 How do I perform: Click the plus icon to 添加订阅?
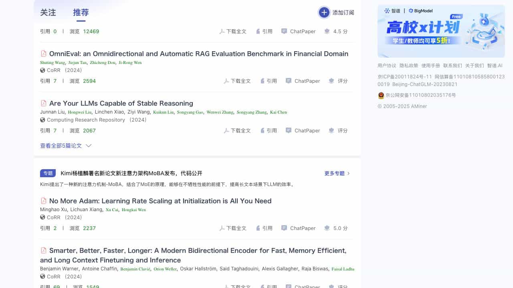pos(324,12)
